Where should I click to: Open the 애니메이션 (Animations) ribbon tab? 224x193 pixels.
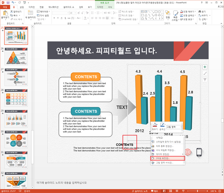coord(53,7)
